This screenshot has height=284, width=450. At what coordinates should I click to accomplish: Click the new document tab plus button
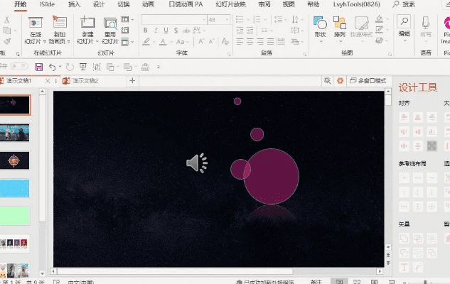(x=132, y=81)
